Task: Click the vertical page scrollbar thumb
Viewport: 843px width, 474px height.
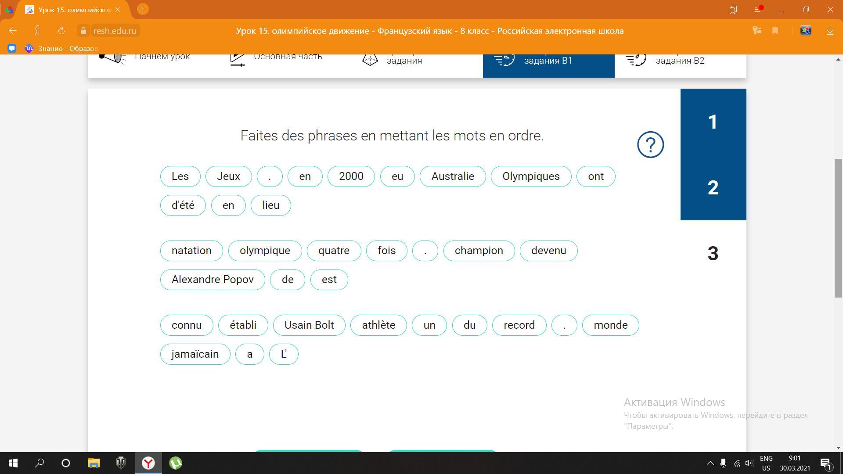Action: (838, 228)
